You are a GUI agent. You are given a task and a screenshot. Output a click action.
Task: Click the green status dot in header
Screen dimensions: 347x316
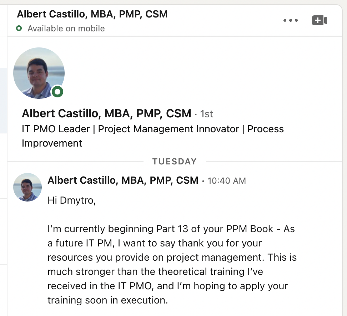coord(19,29)
